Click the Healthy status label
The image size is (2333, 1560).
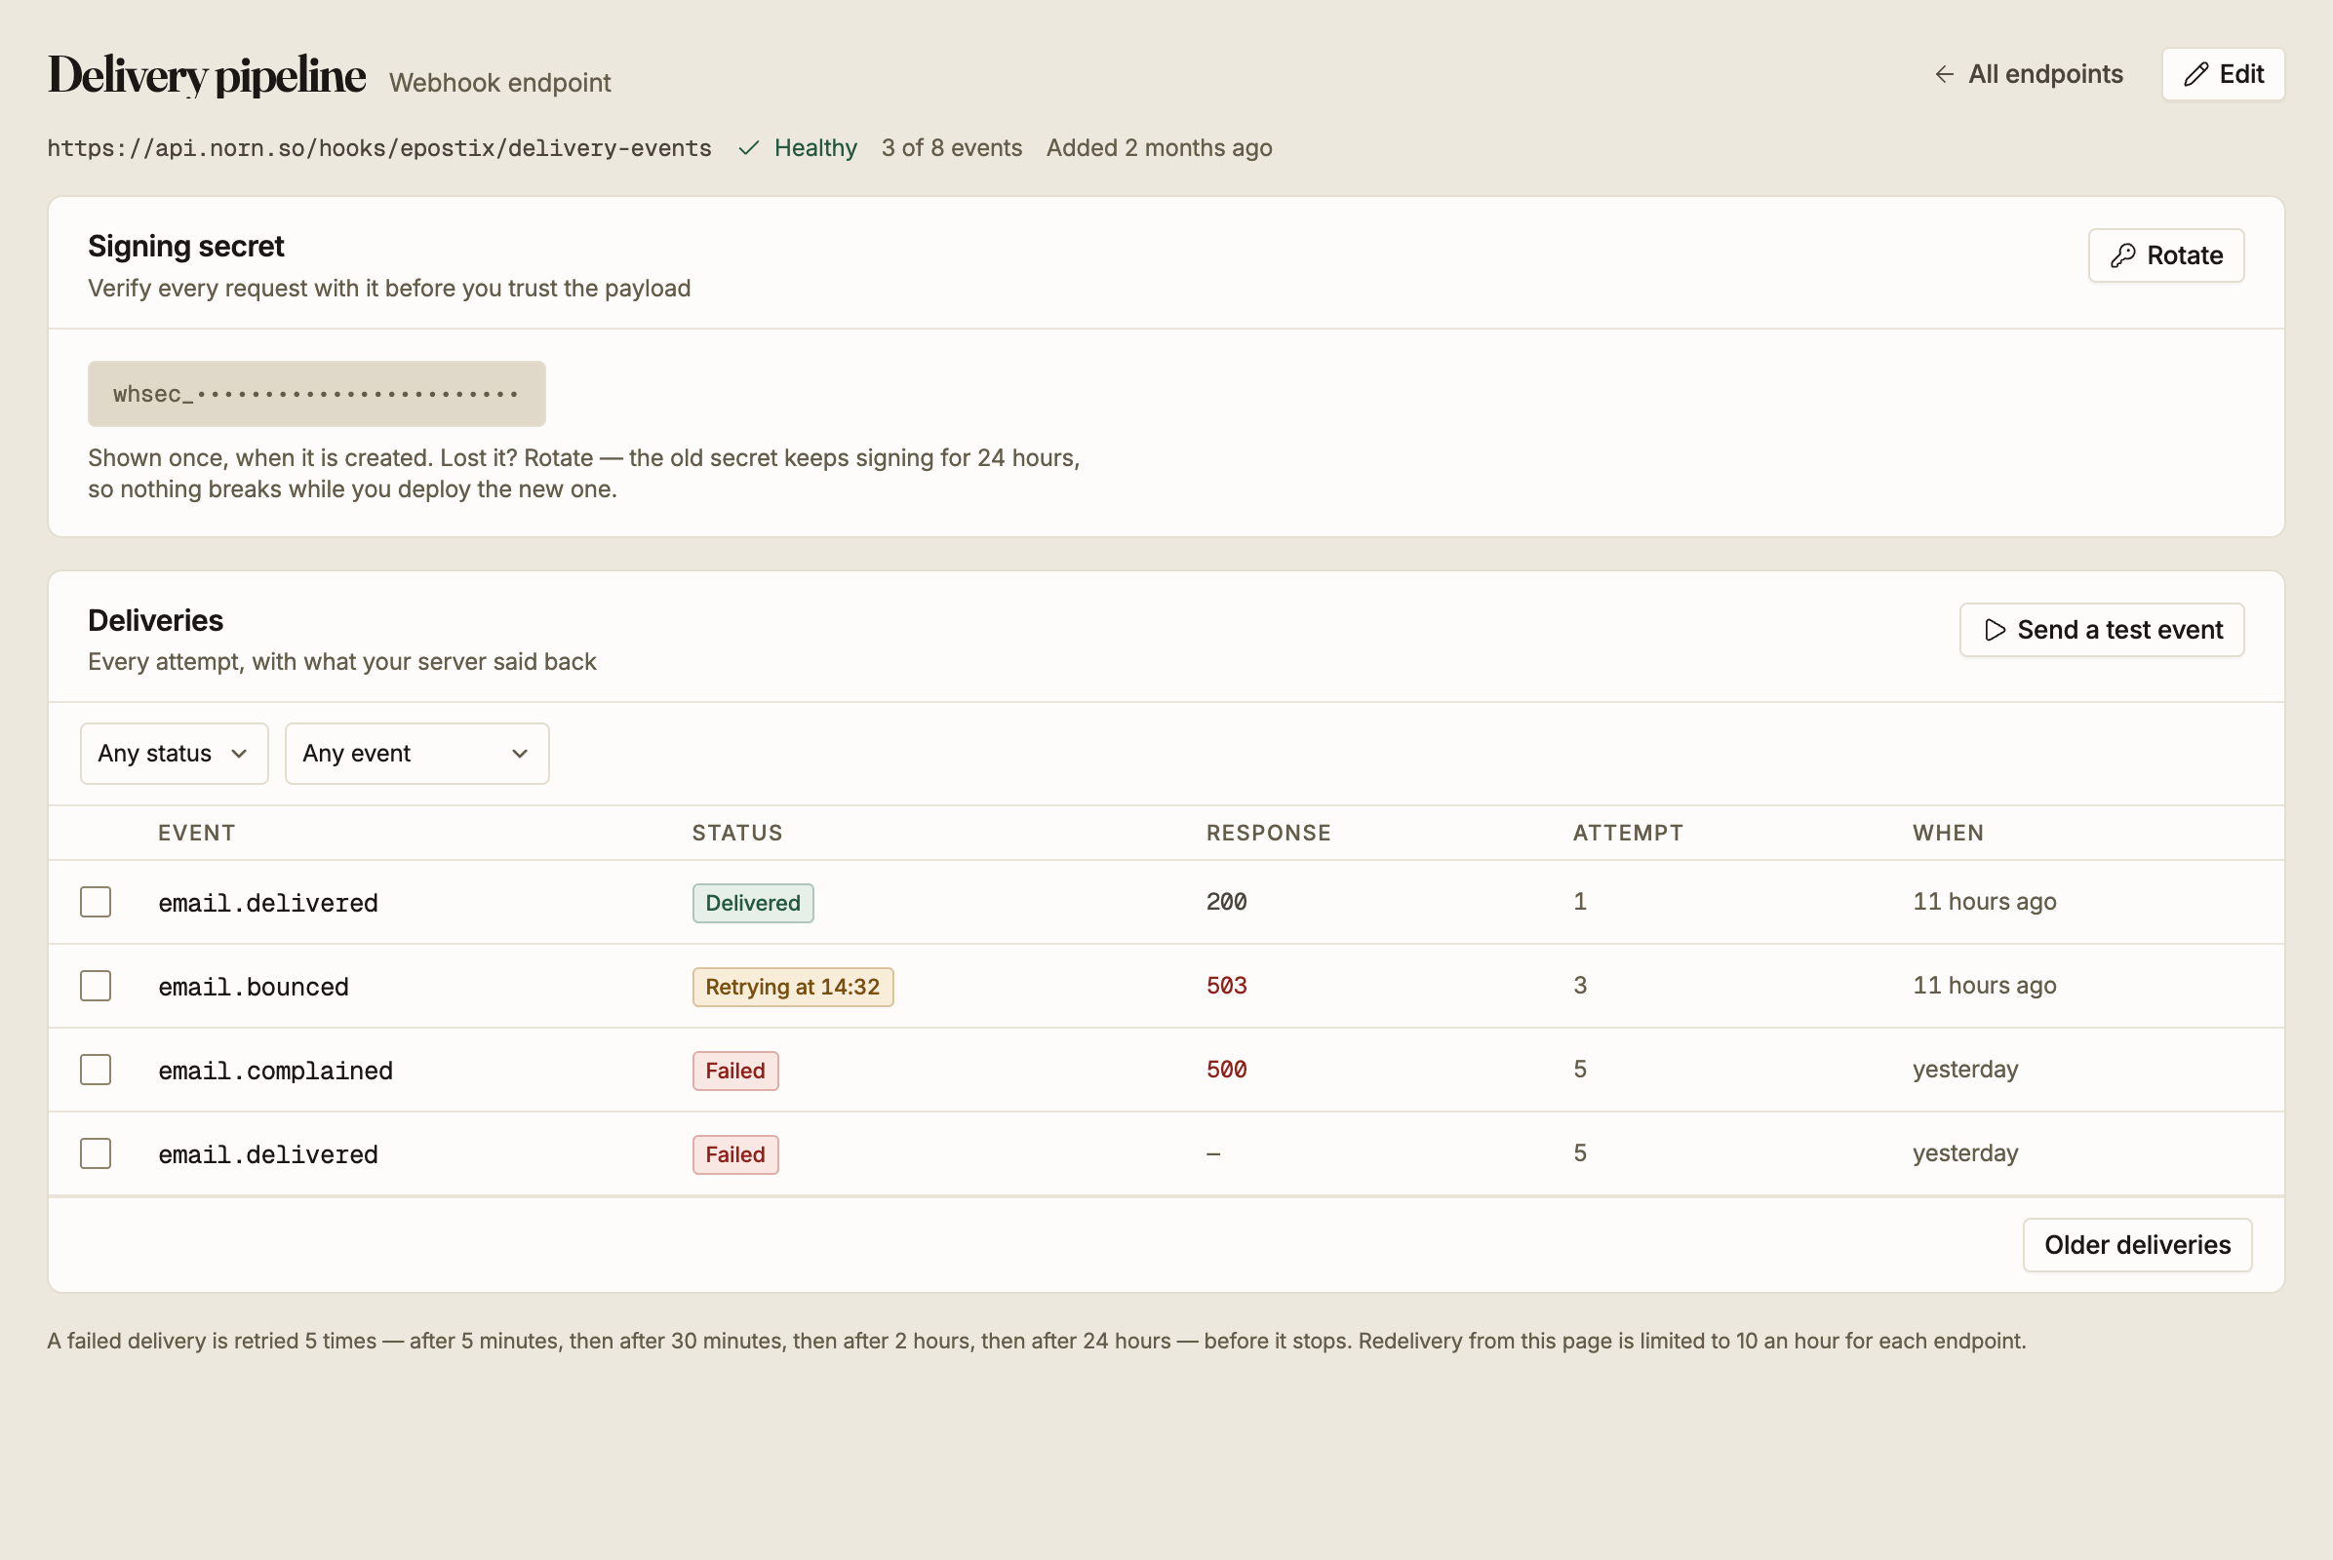coord(815,148)
